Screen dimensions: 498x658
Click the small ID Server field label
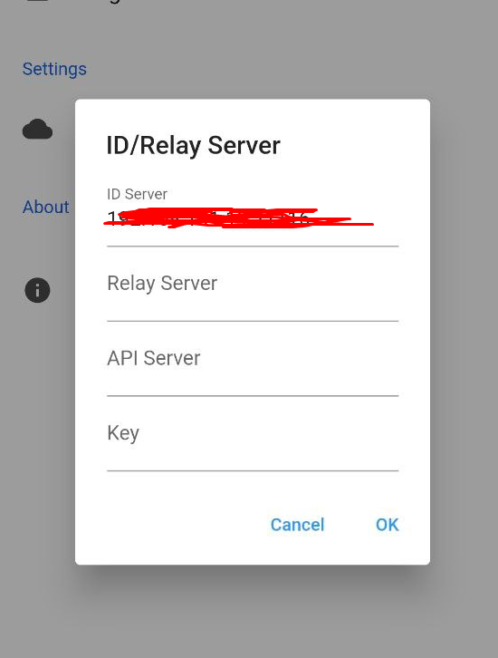(x=137, y=194)
